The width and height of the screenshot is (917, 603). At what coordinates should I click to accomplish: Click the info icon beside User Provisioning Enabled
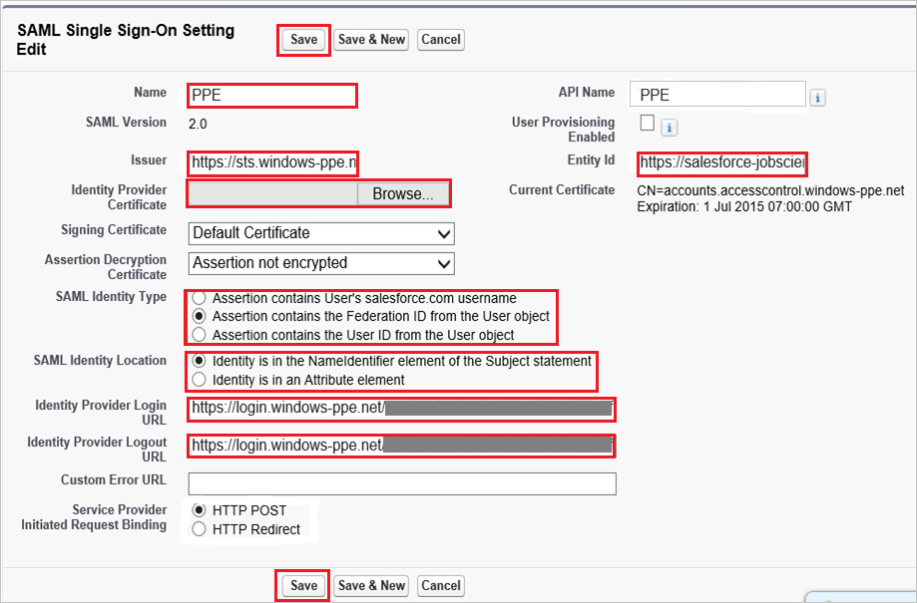(669, 128)
